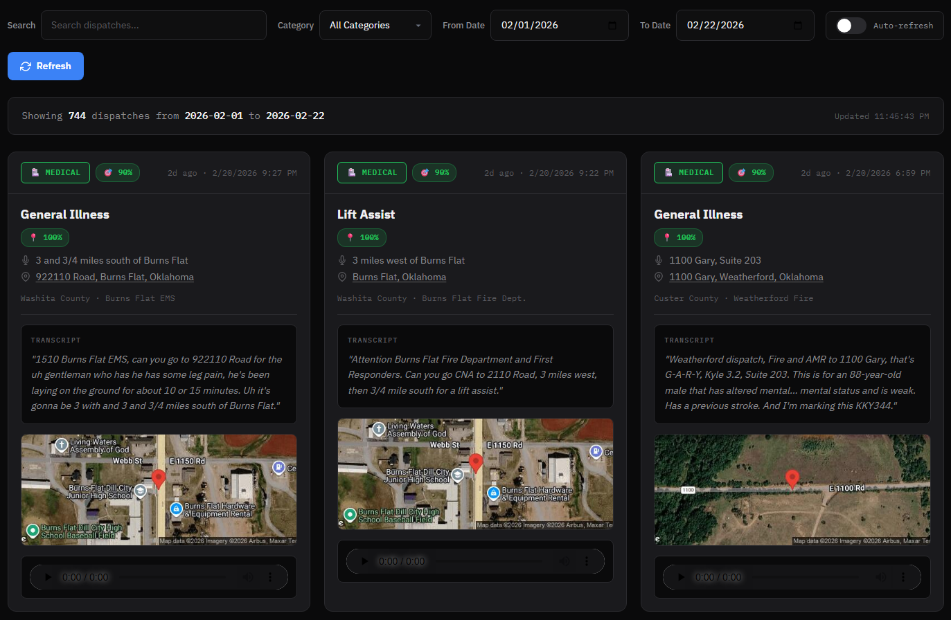
Task: Click the map pin icon next to 922110 Road address
Action: click(x=26, y=277)
